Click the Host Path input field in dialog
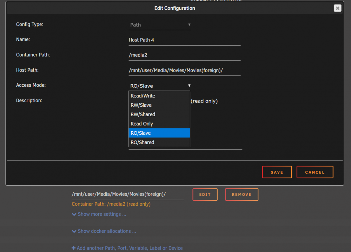Screen dimensions: 351x252 pos(185,70)
